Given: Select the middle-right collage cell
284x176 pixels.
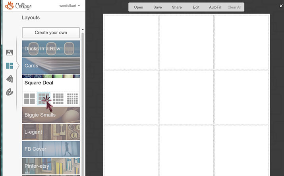Looking at the screenshot, I should 241,97.
